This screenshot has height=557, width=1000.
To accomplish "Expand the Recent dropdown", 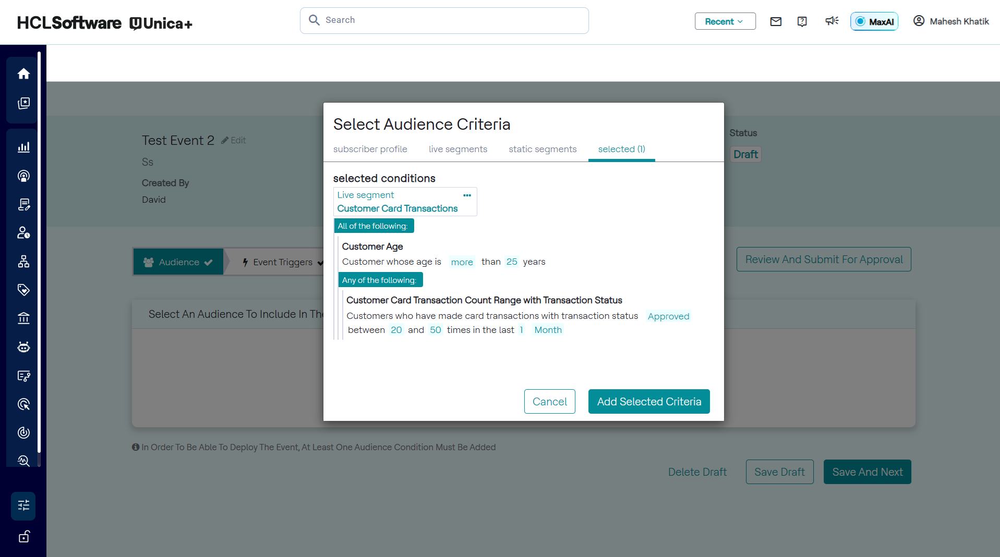I will 725,21.
